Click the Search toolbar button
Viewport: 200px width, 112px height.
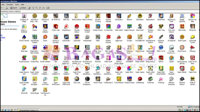(13, 8)
